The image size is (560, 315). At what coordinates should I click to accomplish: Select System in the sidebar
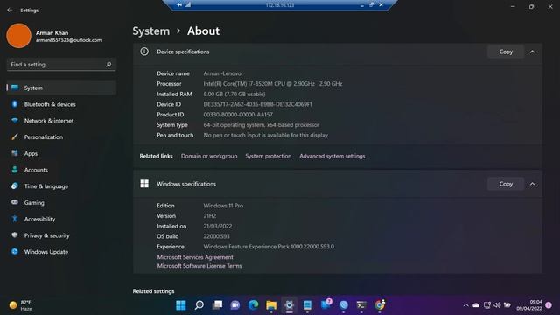61,87
